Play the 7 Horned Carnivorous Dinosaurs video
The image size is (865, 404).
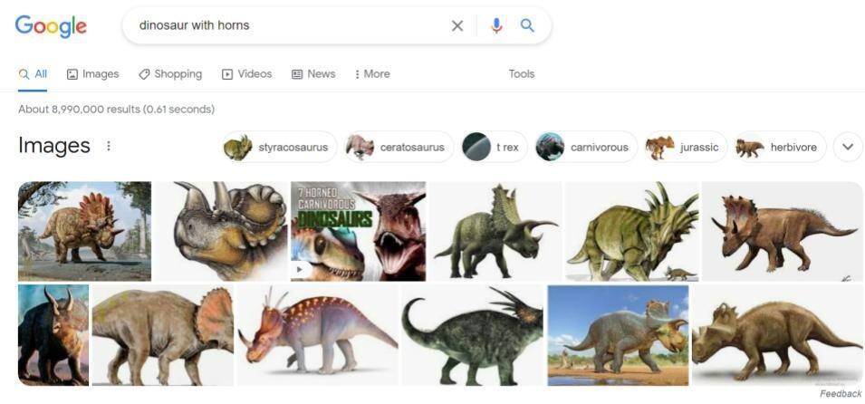pyautogui.click(x=358, y=231)
